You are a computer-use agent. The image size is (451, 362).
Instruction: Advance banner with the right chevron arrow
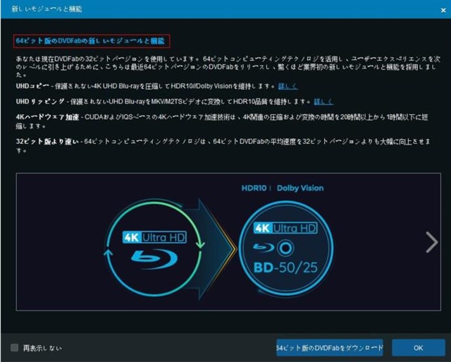[432, 242]
